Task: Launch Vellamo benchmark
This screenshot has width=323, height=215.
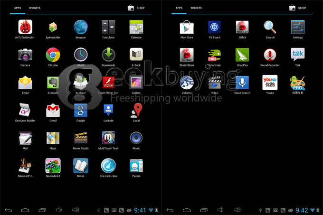Action: coord(187,83)
